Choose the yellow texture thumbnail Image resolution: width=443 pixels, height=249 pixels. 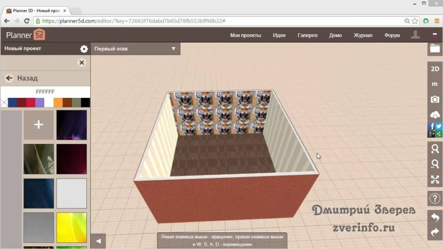(x=71, y=227)
